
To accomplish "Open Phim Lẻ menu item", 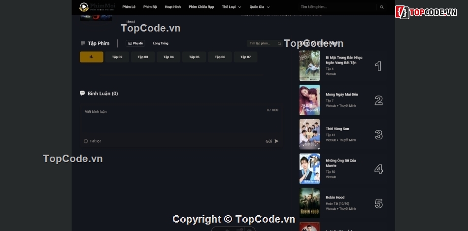I will point(129,7).
